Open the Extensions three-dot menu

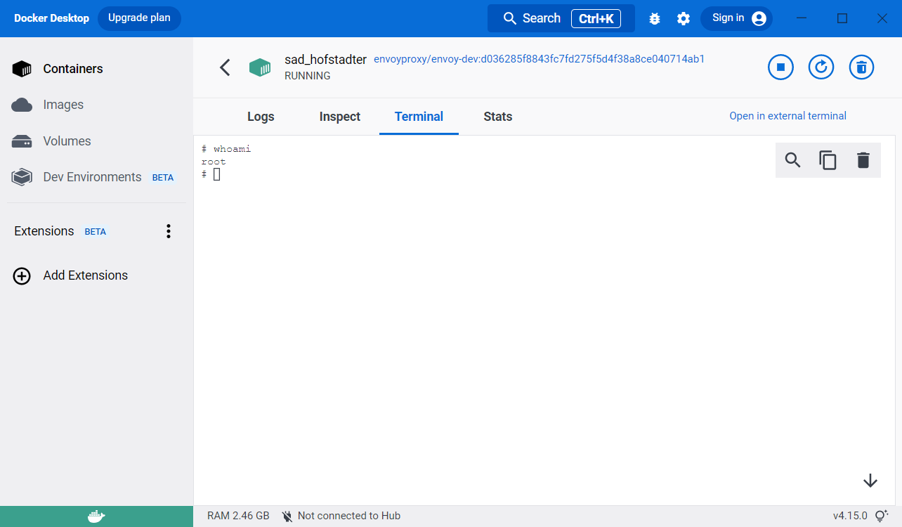(169, 231)
